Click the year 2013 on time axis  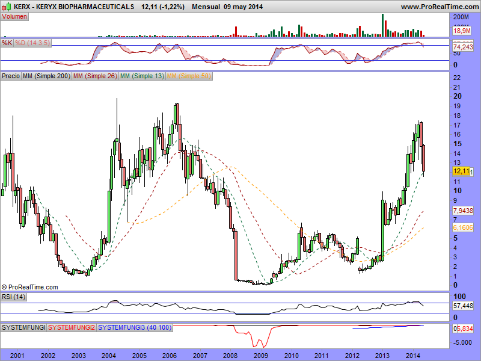[382, 356]
